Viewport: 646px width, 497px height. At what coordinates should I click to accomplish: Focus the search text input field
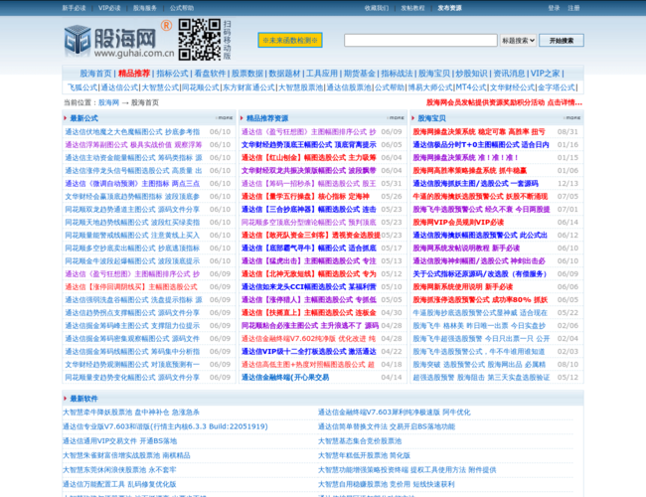tap(420, 41)
